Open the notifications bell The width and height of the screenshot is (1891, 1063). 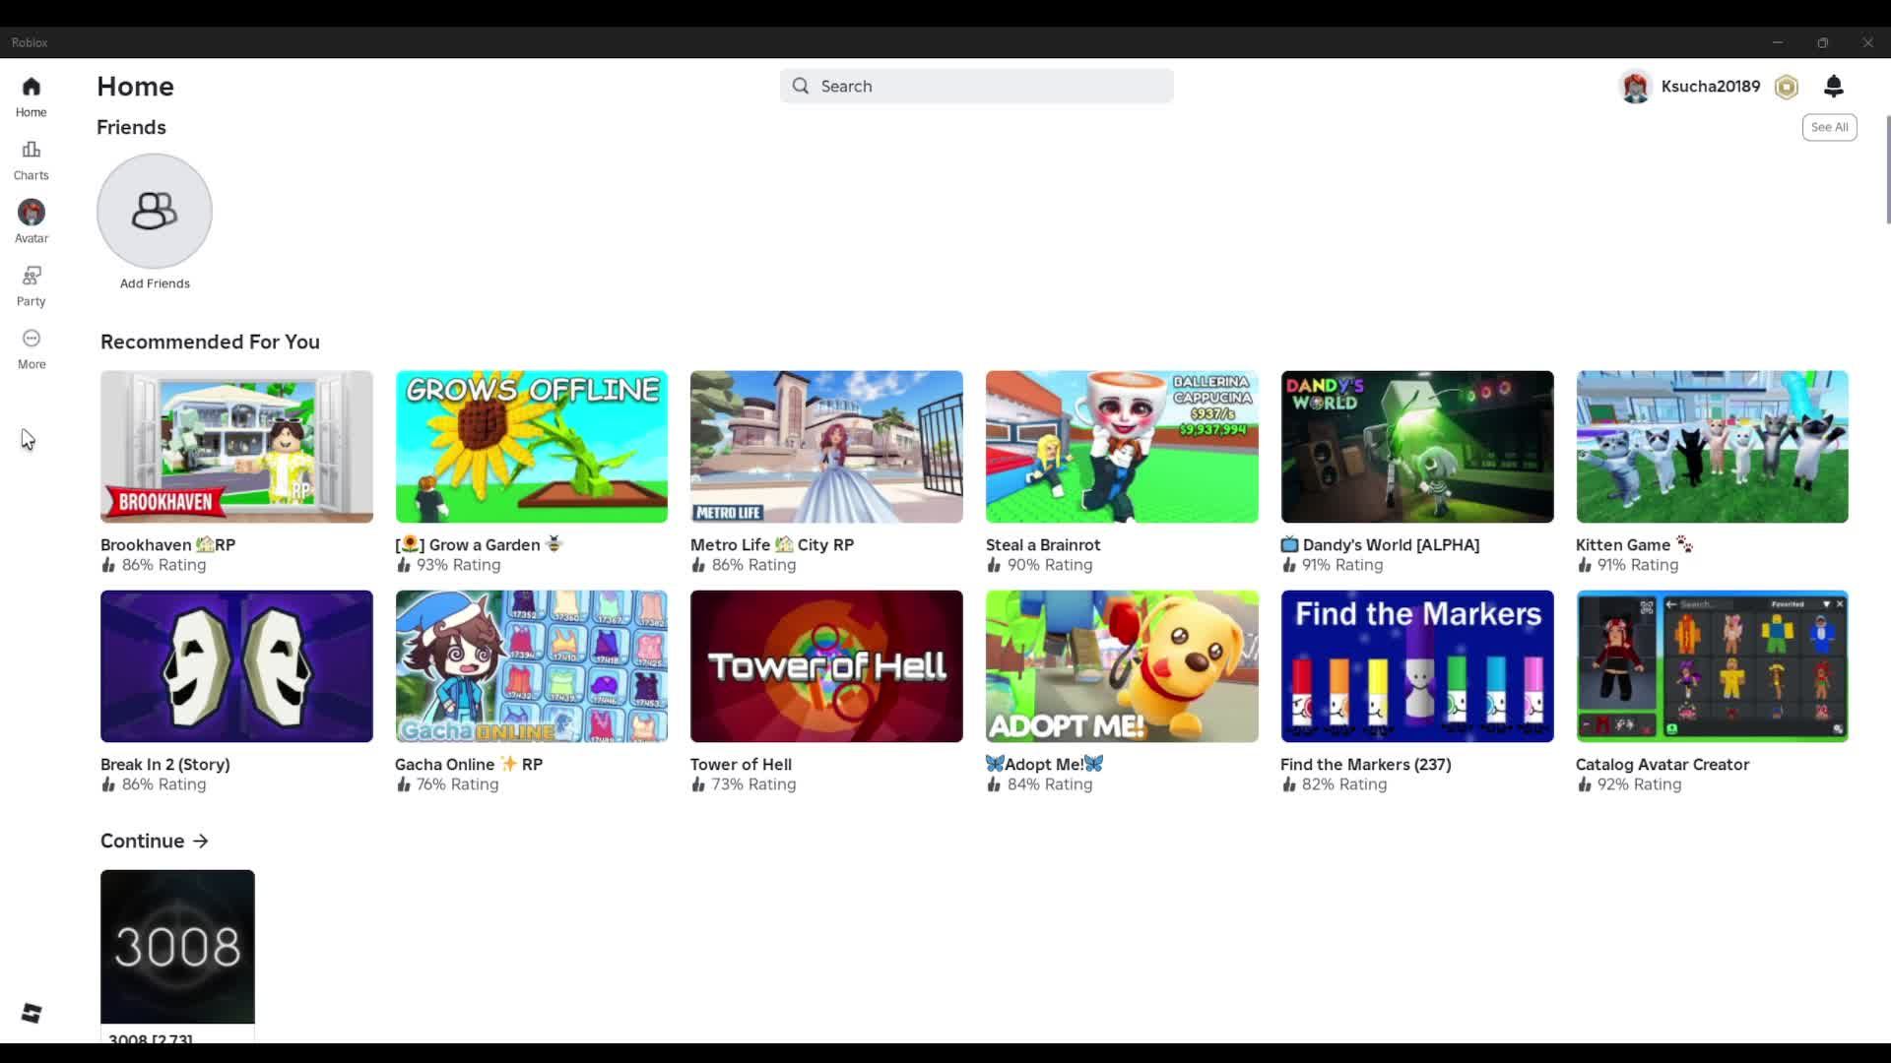(1834, 87)
